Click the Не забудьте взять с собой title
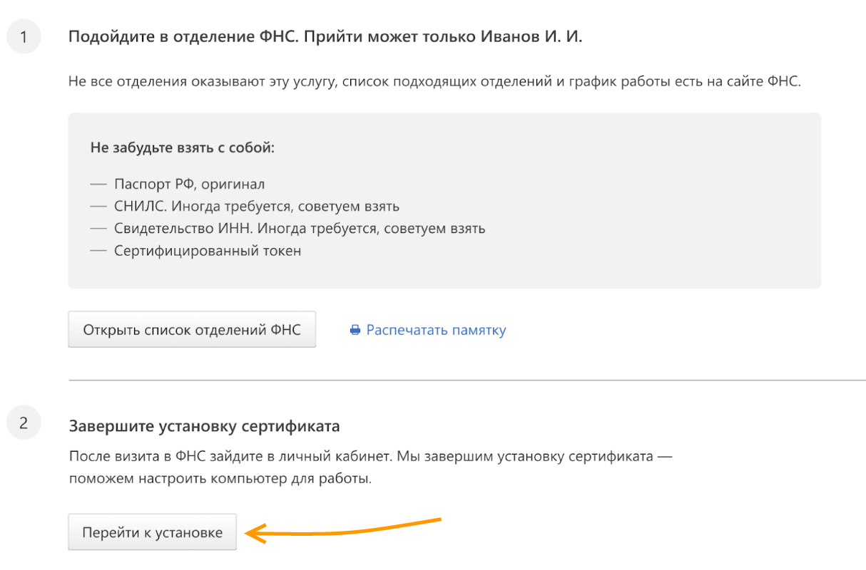The width and height of the screenshot is (866, 570). pyautogui.click(x=183, y=148)
